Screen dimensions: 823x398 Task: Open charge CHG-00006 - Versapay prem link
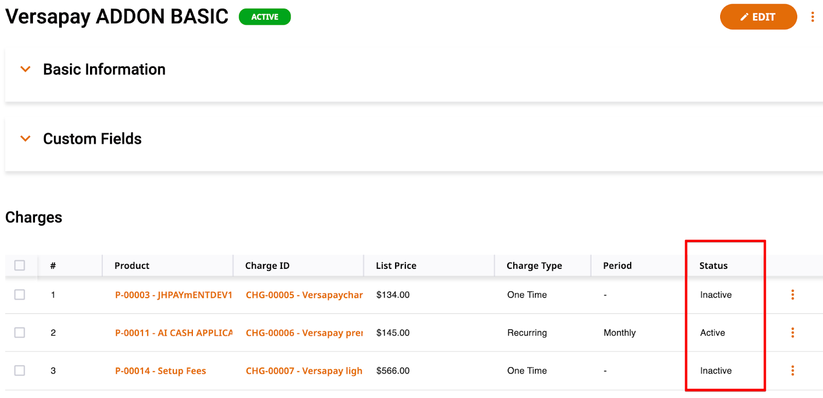[304, 333]
